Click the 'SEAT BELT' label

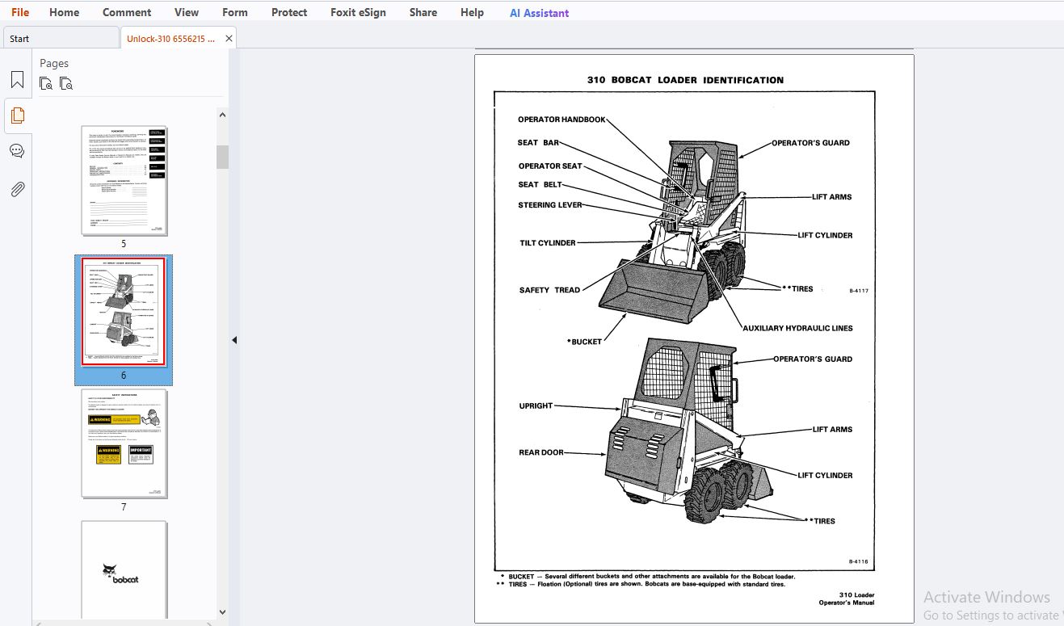540,185
